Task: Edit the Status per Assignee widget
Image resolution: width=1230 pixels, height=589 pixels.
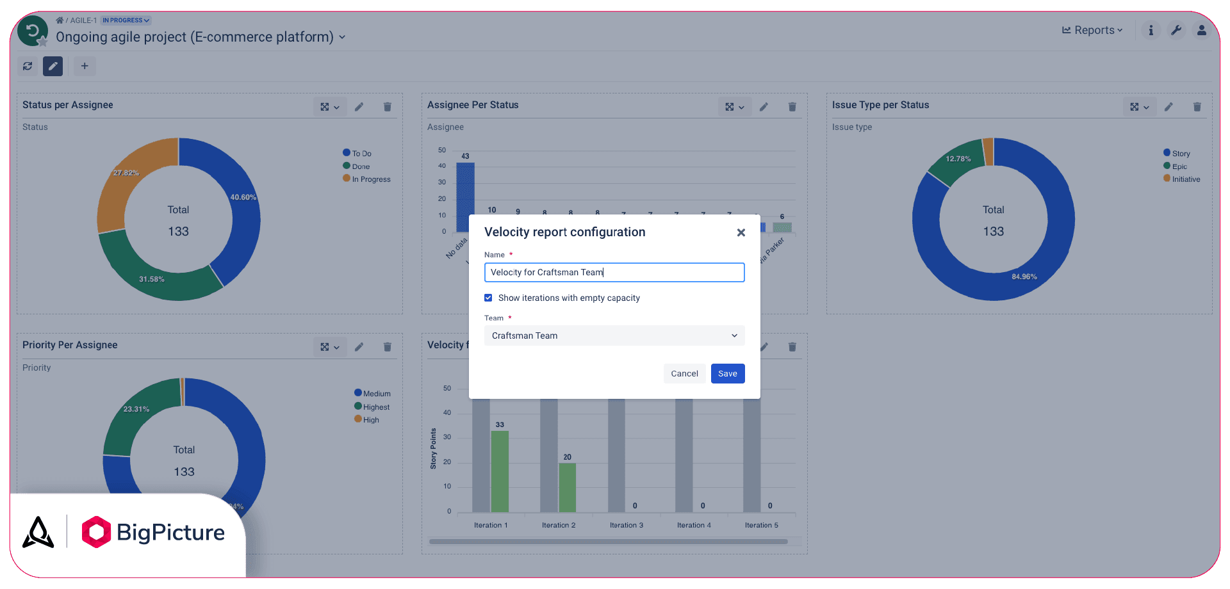Action: tap(359, 107)
